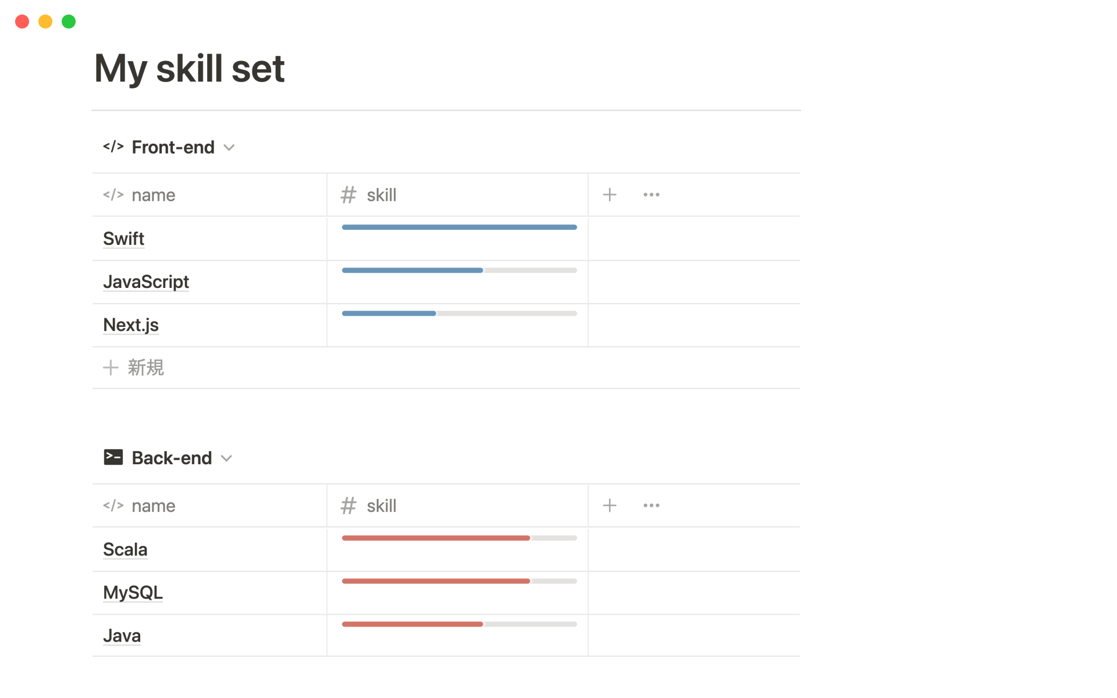This screenshot has width=1117, height=698.
Task: Expand the Front-end view dropdown chevron
Action: click(x=229, y=148)
